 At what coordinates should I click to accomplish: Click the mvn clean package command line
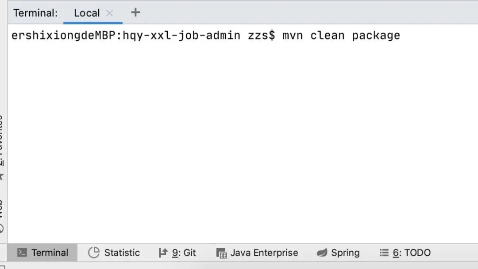(x=341, y=35)
